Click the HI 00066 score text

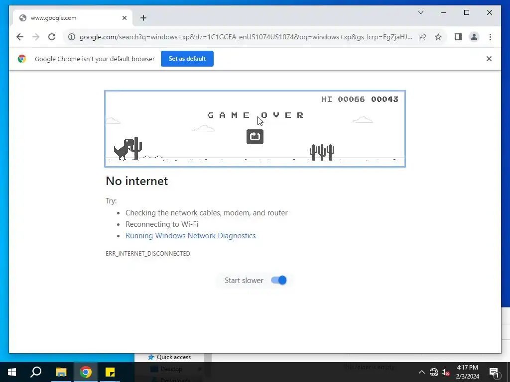click(x=343, y=99)
